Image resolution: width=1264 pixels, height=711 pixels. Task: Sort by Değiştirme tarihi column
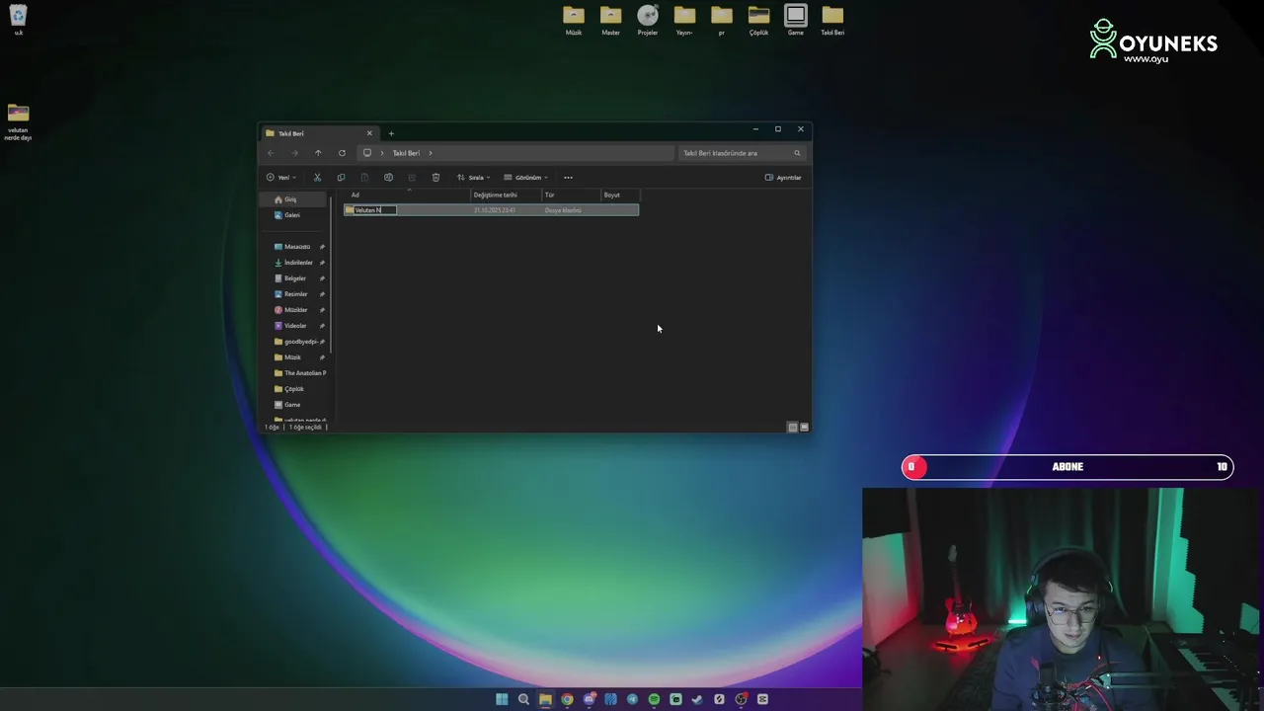pyautogui.click(x=506, y=195)
